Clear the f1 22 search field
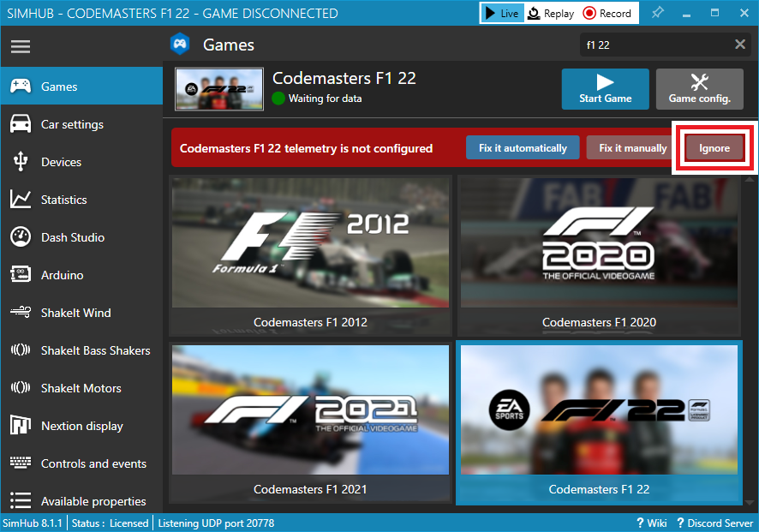This screenshot has height=532, width=759. [740, 44]
